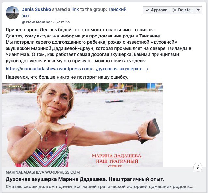This screenshot has width=208, height=193.
Task: Follow the marinadadasheva.wordpress.com URL in the post
Action: pos(77,69)
